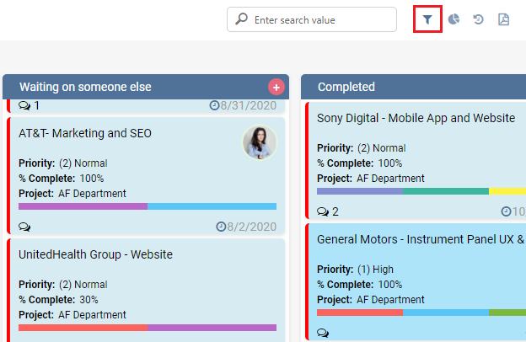Click the 8/2/2020 due date
This screenshot has height=342, width=526.
point(251,227)
